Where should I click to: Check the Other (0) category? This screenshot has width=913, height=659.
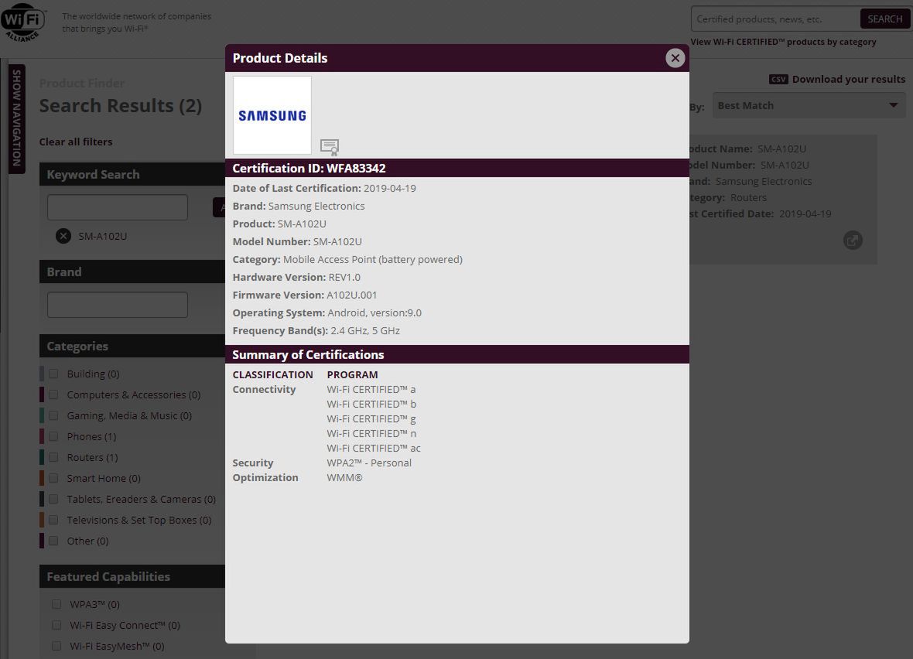[x=53, y=541]
